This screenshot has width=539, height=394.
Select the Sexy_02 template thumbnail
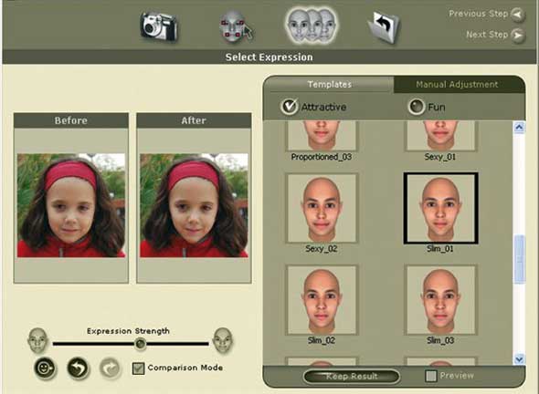322,208
